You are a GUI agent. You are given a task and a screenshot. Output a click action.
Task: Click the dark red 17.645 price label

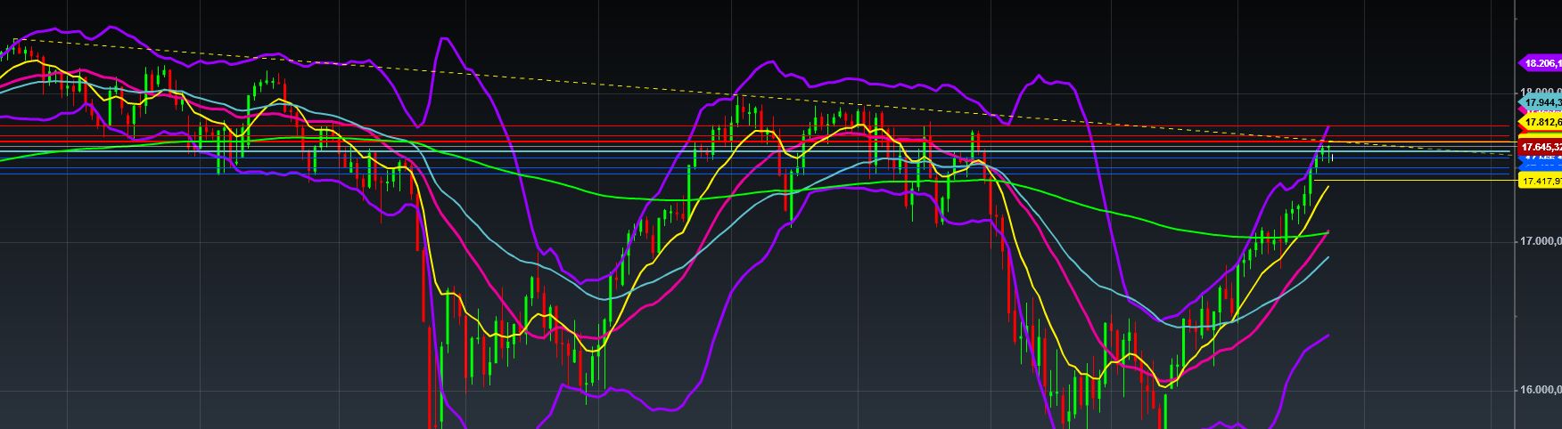click(1541, 147)
